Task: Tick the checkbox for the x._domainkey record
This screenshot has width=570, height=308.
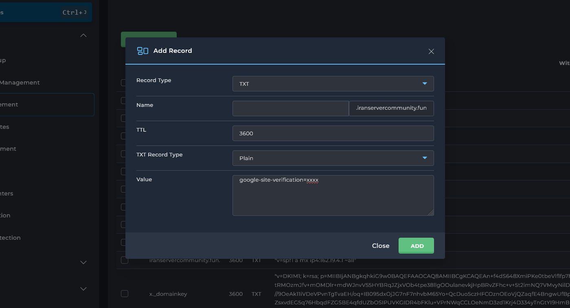Action: click(125, 294)
